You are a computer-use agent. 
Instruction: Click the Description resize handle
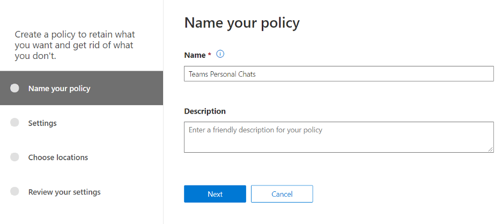491,150
